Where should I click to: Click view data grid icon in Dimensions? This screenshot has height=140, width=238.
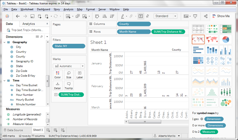[x=37, y=37]
